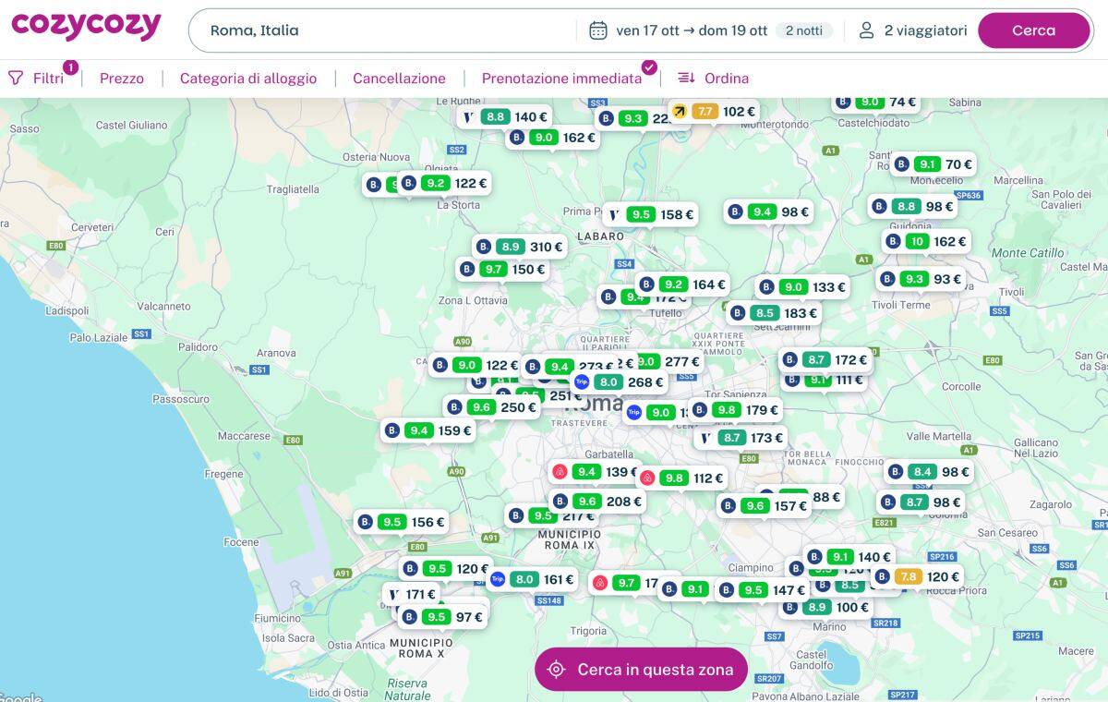
Task: Toggle the checkmark badge on Prenotazione immediata
Action: pos(649,67)
